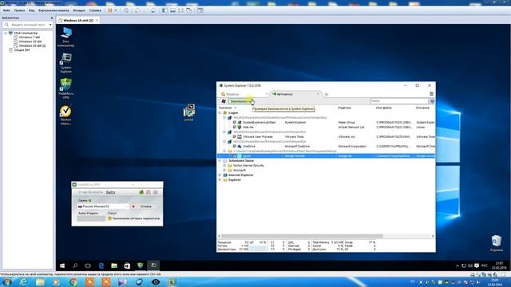The width and height of the screenshot is (511, 287).
Task: Open the Recycle Bin on the guest desktop
Action: [x=497, y=243]
